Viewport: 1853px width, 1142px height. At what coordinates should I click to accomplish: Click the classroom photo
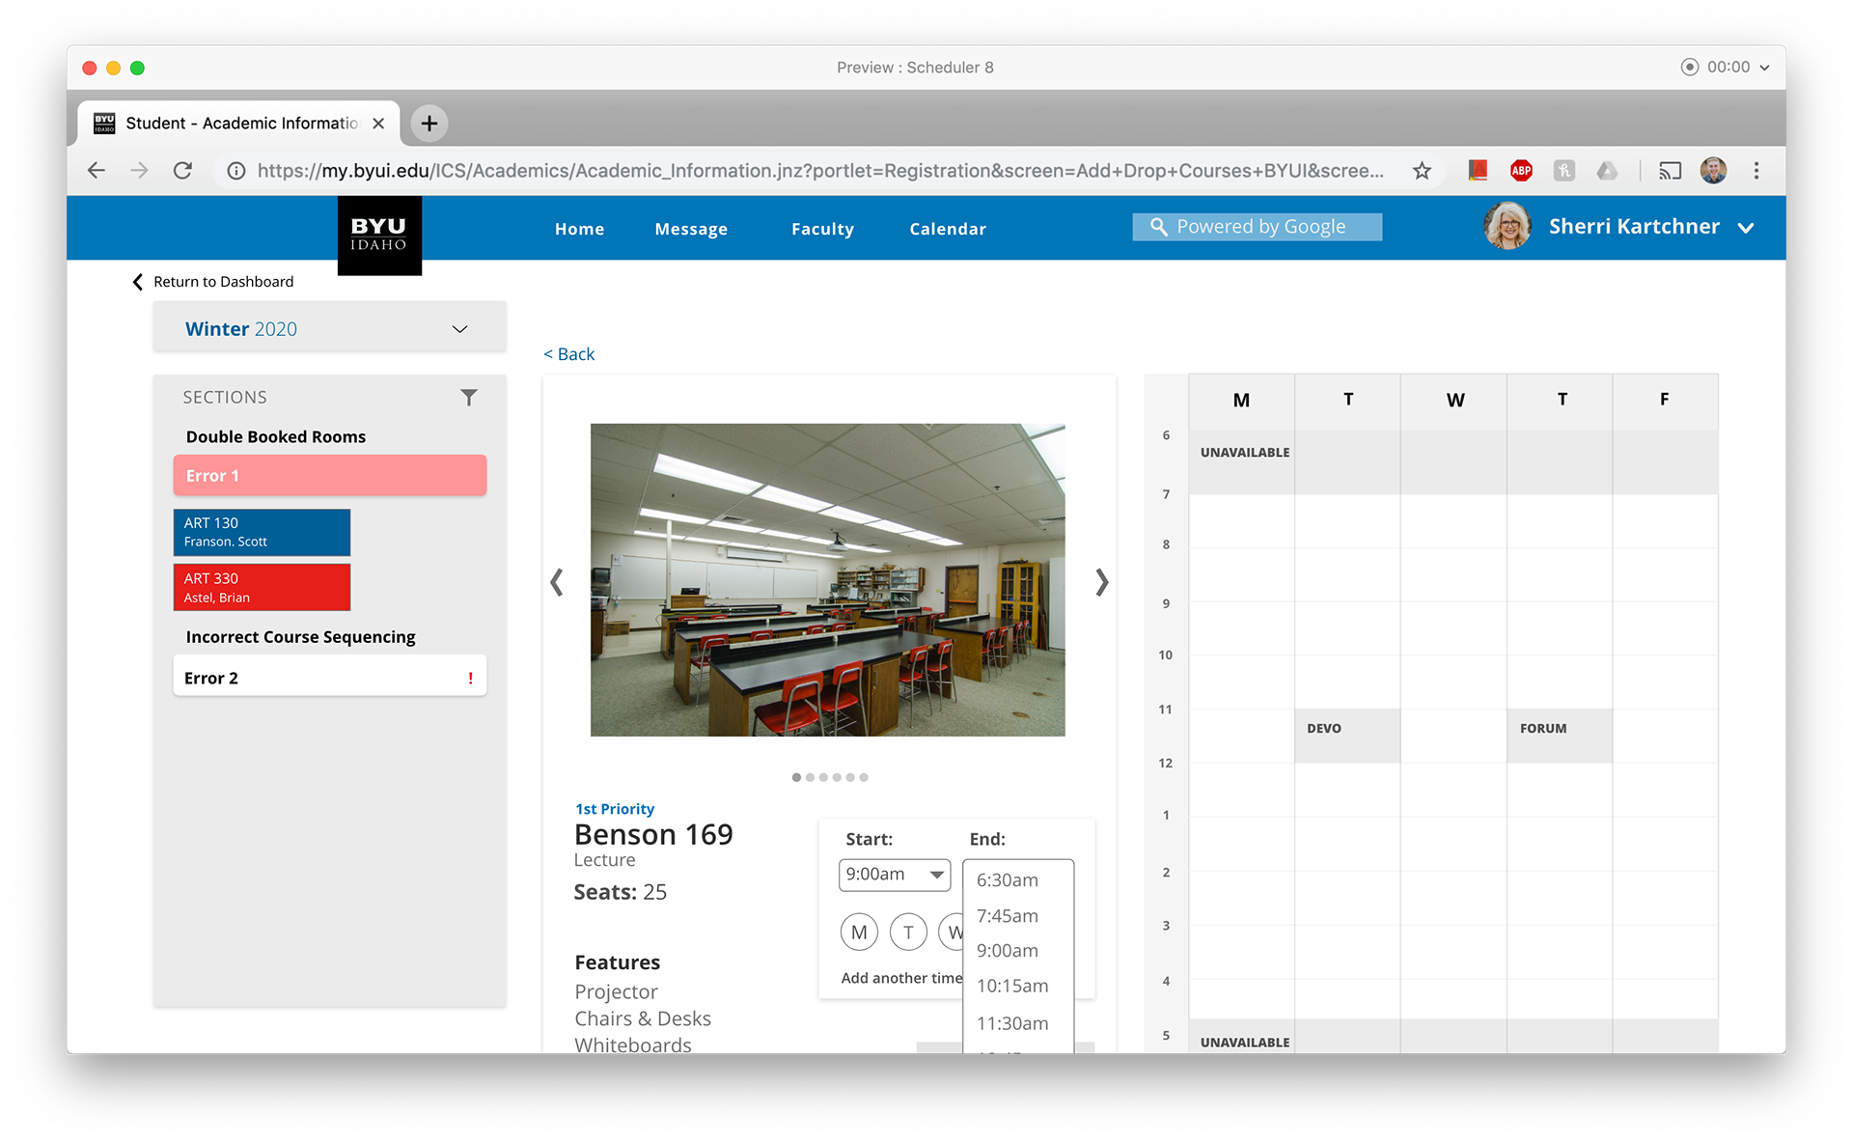click(828, 580)
